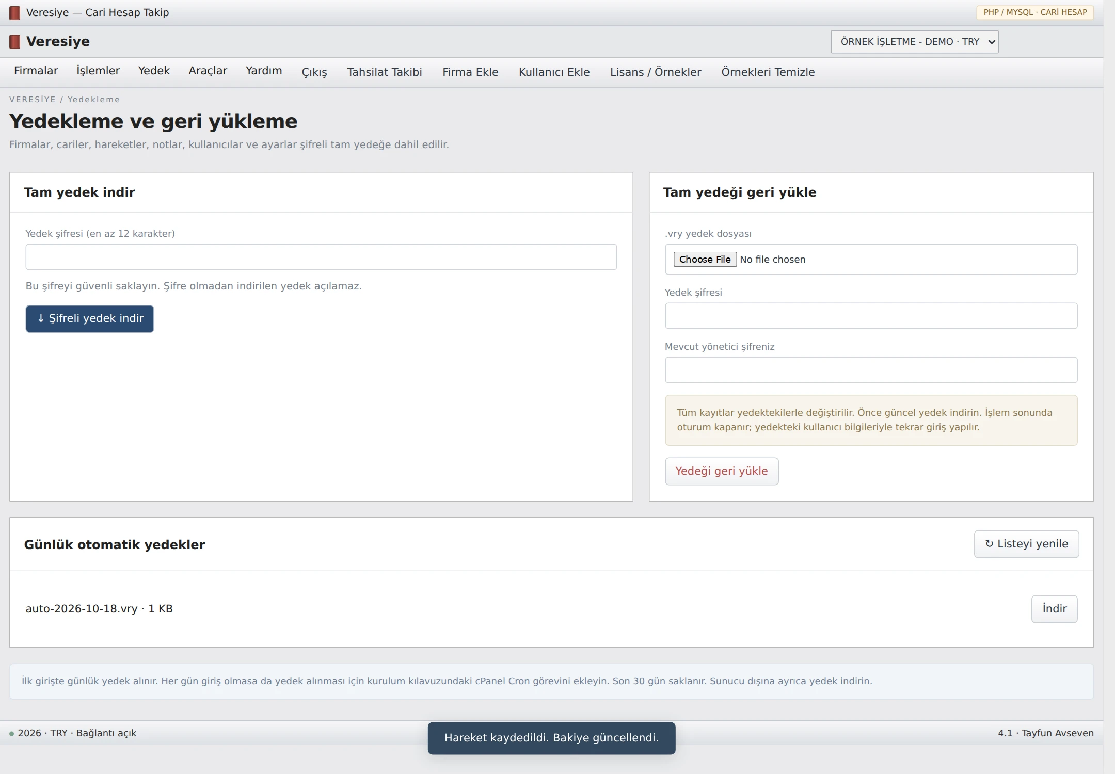Screen dimensions: 1115x774
Task: Click the VERESİYE breadcrumb text
Action: tap(33, 100)
